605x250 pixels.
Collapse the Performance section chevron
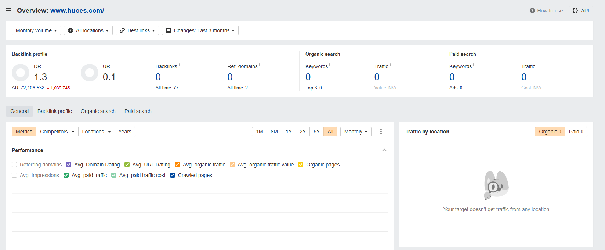tap(384, 150)
